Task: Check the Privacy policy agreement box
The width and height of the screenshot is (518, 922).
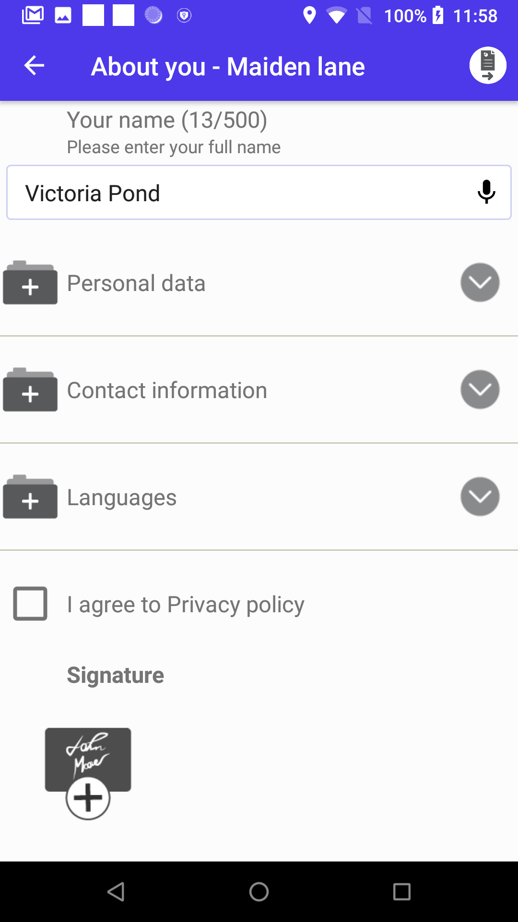Action: [30, 604]
